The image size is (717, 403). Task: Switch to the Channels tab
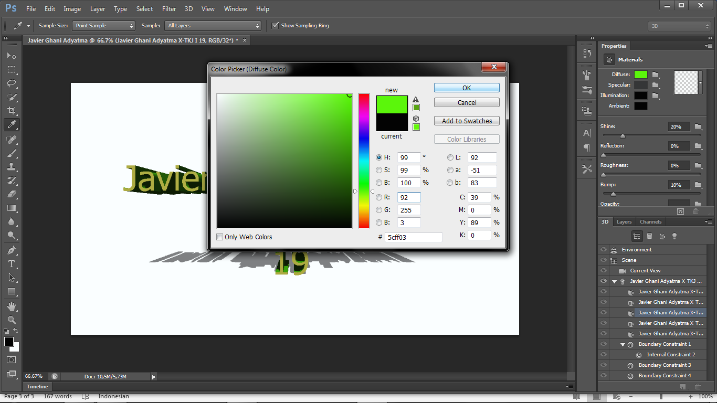click(x=650, y=222)
